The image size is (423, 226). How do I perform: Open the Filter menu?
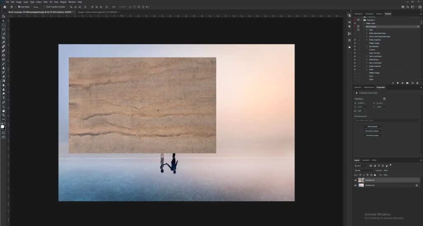tap(45, 2)
